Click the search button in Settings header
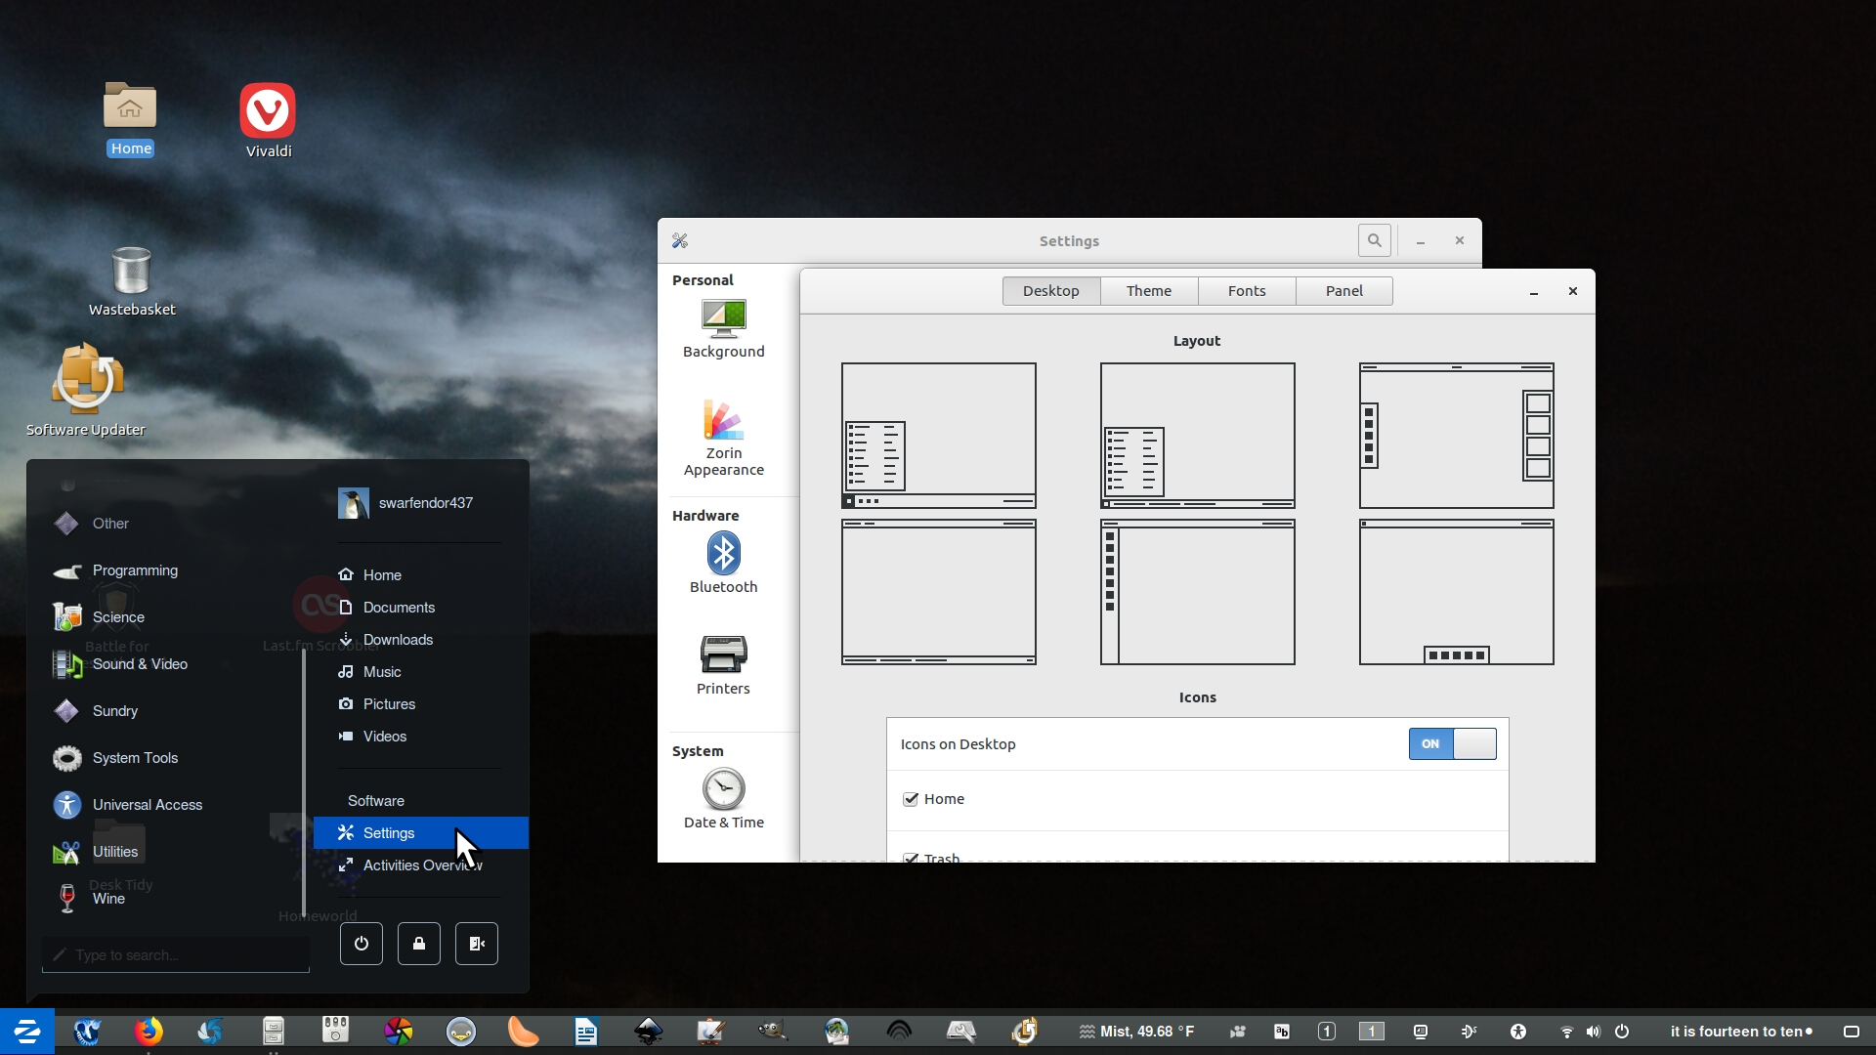Viewport: 1876px width, 1055px height. tap(1374, 240)
